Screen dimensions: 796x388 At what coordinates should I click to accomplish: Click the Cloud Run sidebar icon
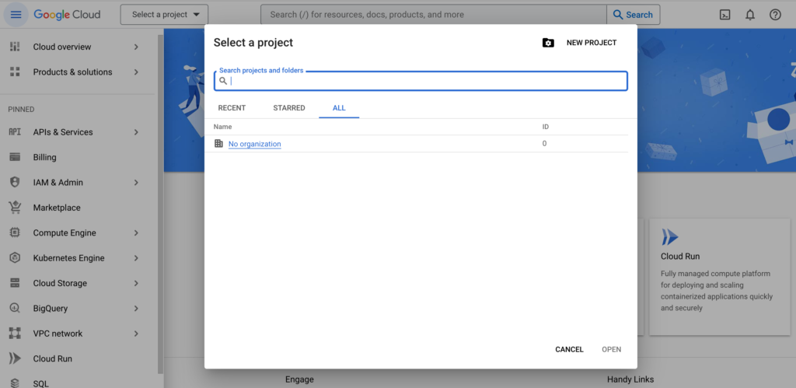[15, 359]
